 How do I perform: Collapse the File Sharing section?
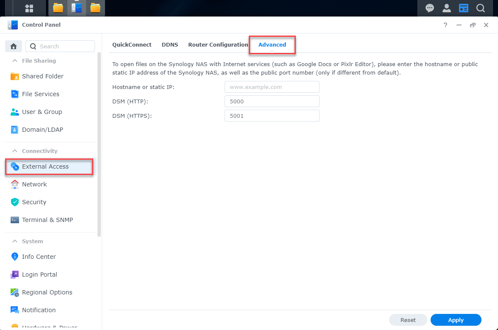(14, 61)
